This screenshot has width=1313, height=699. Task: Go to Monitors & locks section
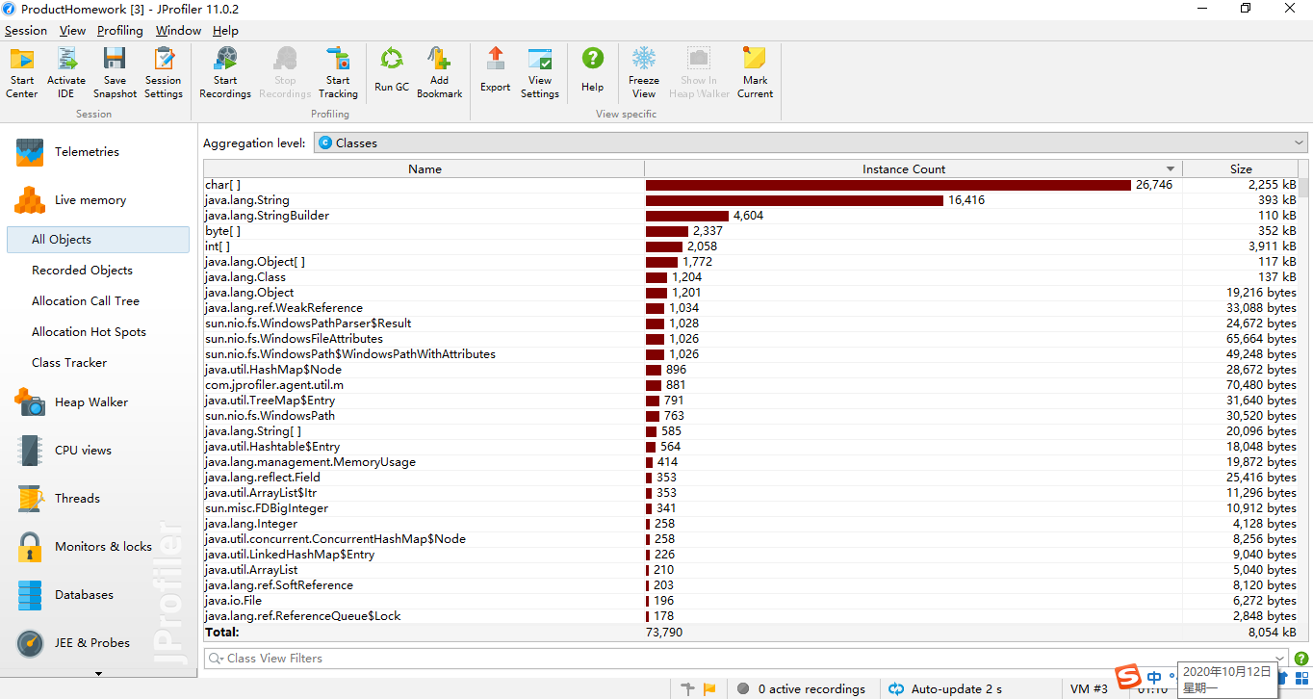(98, 547)
